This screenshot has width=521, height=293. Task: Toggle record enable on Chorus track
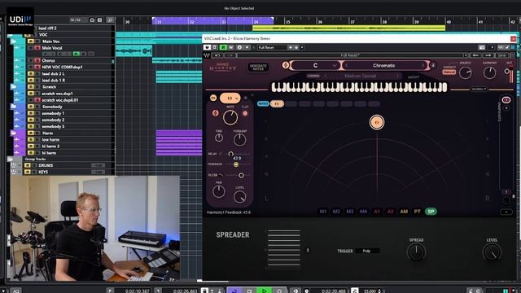37,60
